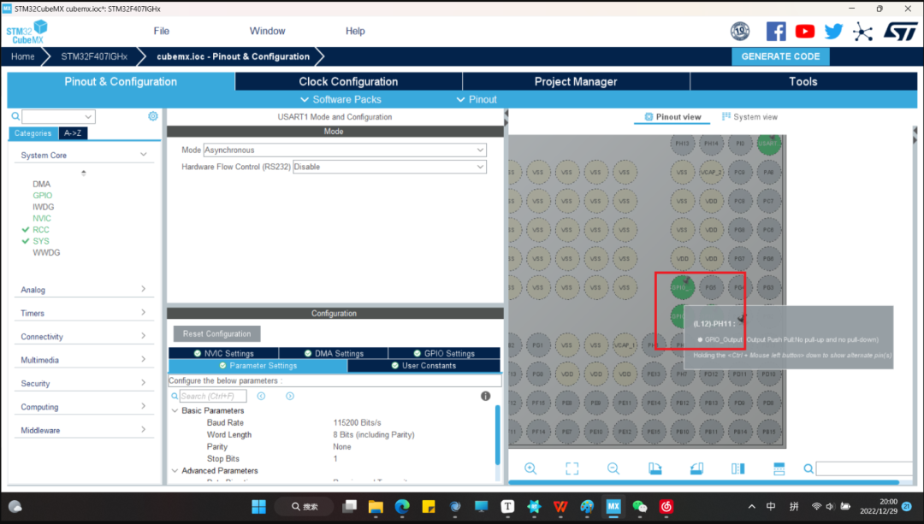Collapse the Basic Parameters group
Screen dimensions: 924x524
175,410
